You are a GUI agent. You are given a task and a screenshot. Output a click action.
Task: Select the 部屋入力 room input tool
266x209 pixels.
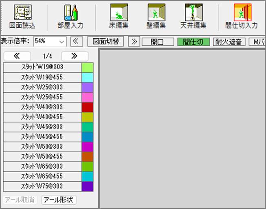tap(70, 16)
